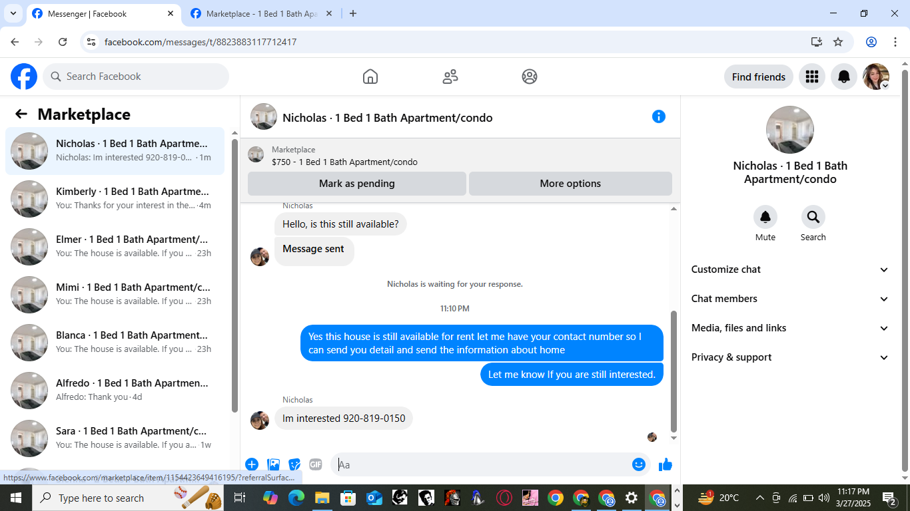Open the Windows notification center icon
910x511 pixels.
[x=889, y=498]
